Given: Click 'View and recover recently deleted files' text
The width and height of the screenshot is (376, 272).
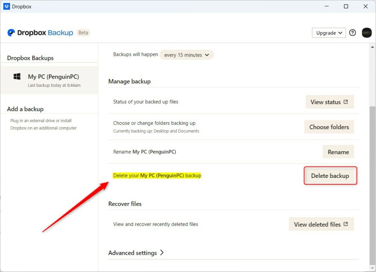Looking at the screenshot, I should coord(156,224).
